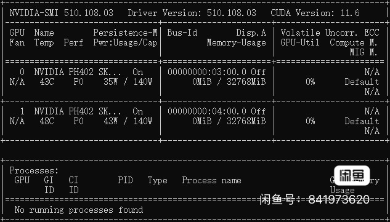The width and height of the screenshot is (390, 222).
Task: Click the "Pwr:Usage/Cap" column header
Action: tap(125, 42)
